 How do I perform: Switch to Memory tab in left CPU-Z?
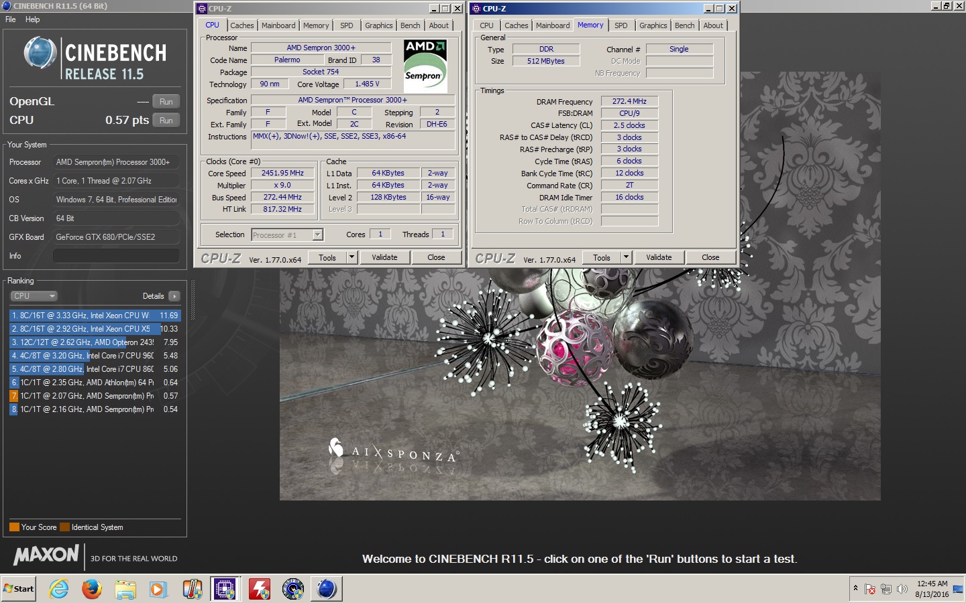316,25
